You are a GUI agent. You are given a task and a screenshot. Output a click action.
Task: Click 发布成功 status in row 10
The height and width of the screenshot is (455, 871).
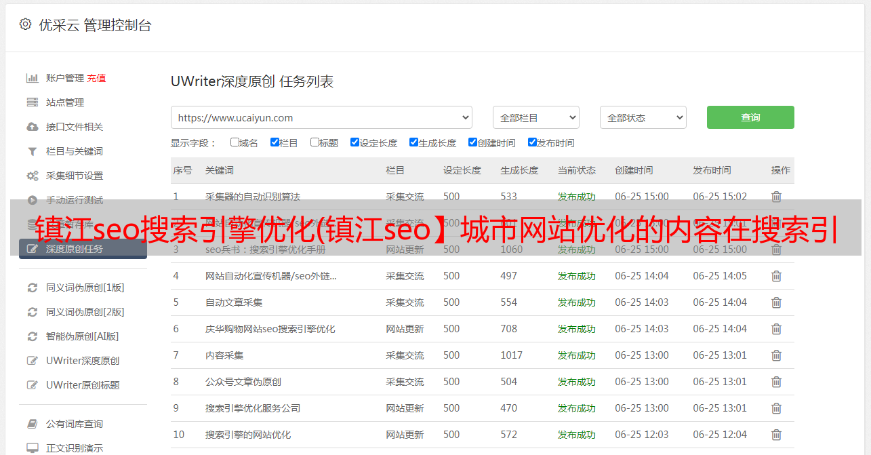(577, 435)
